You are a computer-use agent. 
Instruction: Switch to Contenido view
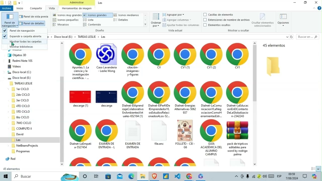pyautogui.click(x=92, y=25)
